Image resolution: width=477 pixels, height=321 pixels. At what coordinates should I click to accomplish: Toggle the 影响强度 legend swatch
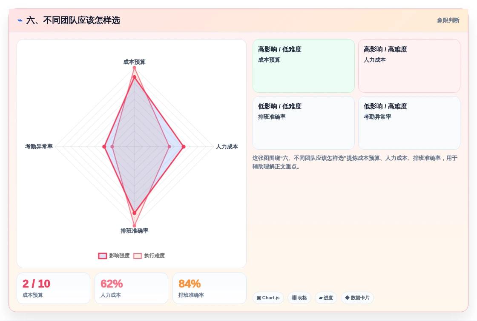(103, 256)
